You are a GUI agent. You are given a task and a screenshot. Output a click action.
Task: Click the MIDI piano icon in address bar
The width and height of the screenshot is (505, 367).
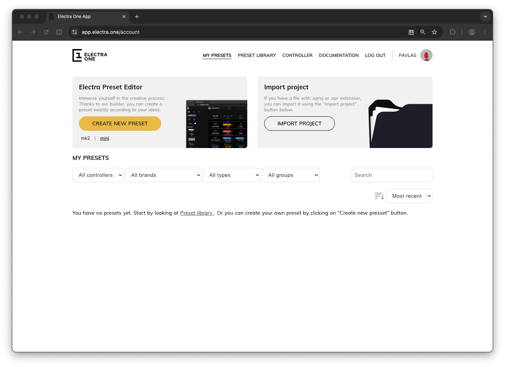411,32
